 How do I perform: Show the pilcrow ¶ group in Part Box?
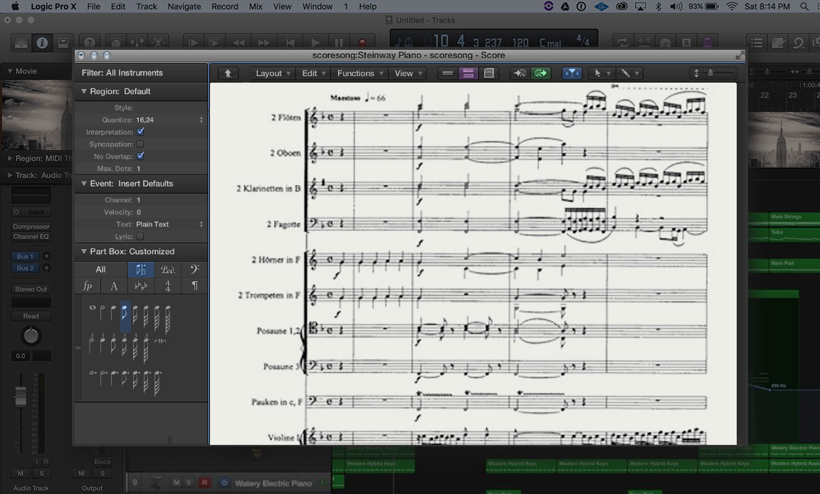click(194, 286)
